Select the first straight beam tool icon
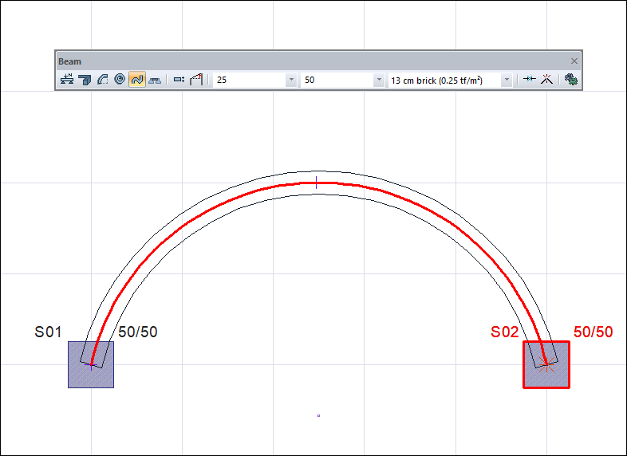The width and height of the screenshot is (627, 456). coord(67,80)
